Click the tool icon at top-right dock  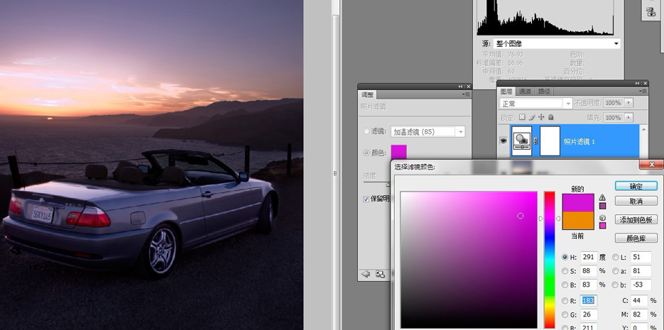(651, 12)
